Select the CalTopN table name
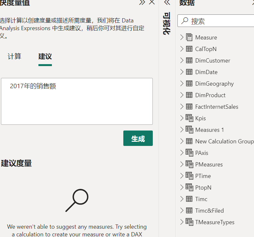The width and height of the screenshot is (254, 237). point(206,49)
